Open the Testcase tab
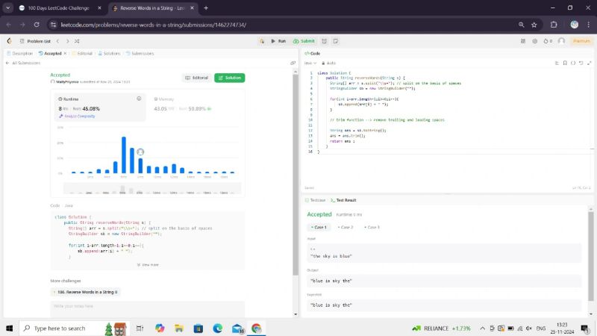Screen dimensions: 597x336 [315, 200]
